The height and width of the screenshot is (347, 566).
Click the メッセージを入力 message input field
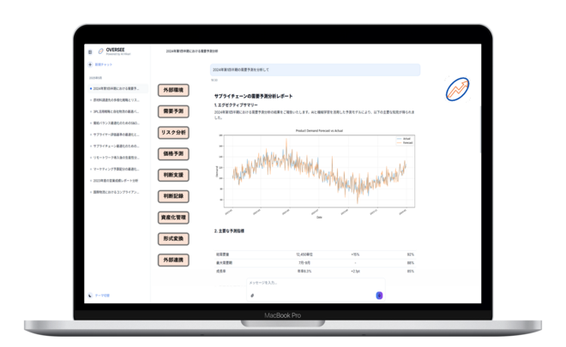pyautogui.click(x=309, y=282)
